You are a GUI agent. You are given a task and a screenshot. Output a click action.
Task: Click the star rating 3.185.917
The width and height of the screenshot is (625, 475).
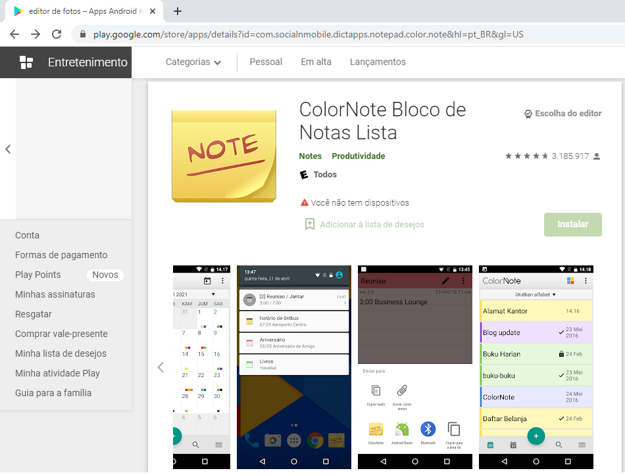click(553, 156)
